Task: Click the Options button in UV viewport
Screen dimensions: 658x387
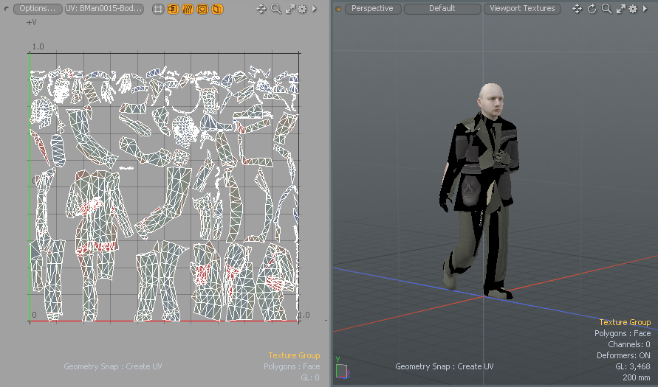Action: tap(38, 9)
